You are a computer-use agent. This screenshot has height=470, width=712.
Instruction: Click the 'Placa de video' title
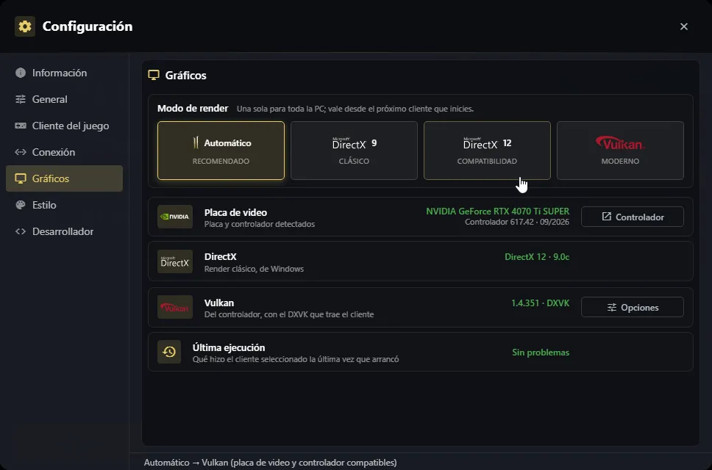tap(235, 212)
